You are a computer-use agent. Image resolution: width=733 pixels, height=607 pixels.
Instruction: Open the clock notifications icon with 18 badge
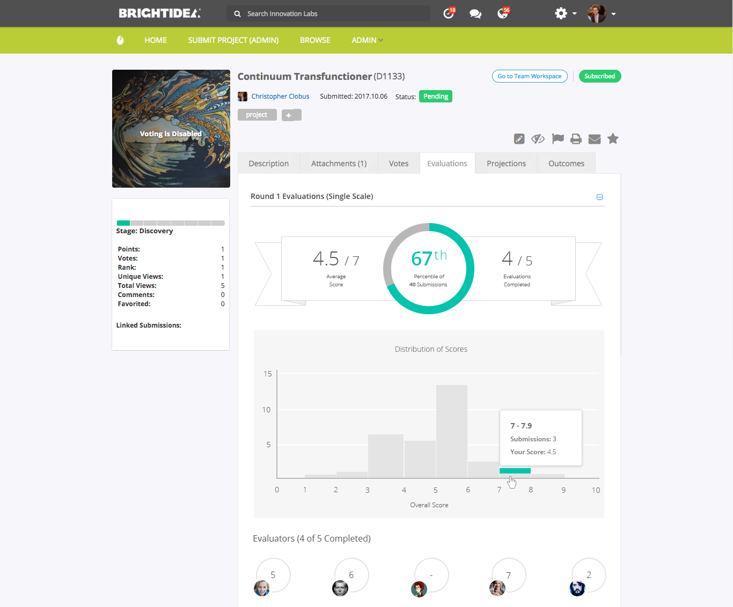(449, 13)
